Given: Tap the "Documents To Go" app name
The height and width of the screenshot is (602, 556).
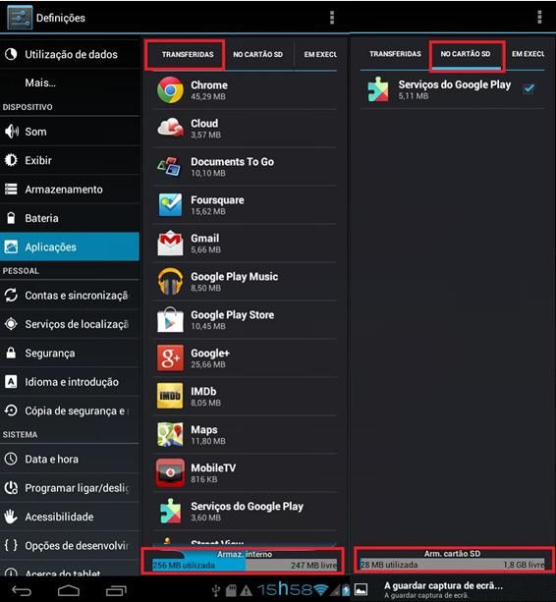Looking at the screenshot, I should click(x=232, y=162).
